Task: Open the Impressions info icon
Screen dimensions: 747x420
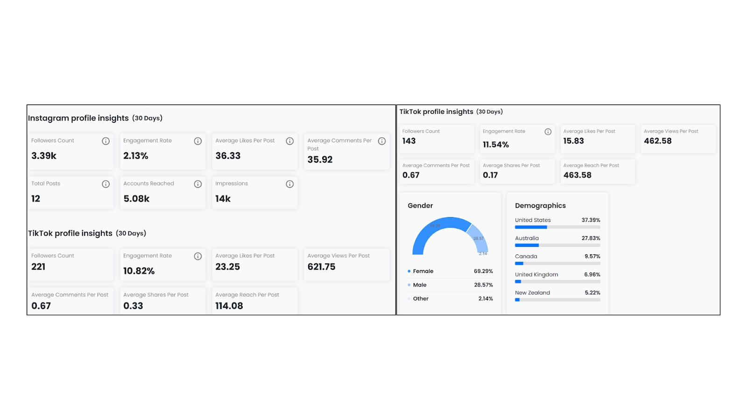Action: point(290,184)
